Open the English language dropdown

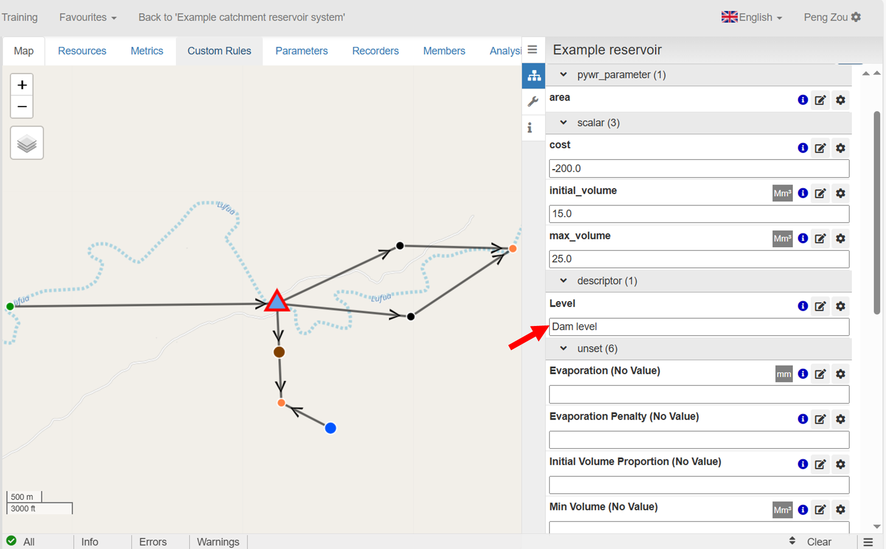coord(752,18)
